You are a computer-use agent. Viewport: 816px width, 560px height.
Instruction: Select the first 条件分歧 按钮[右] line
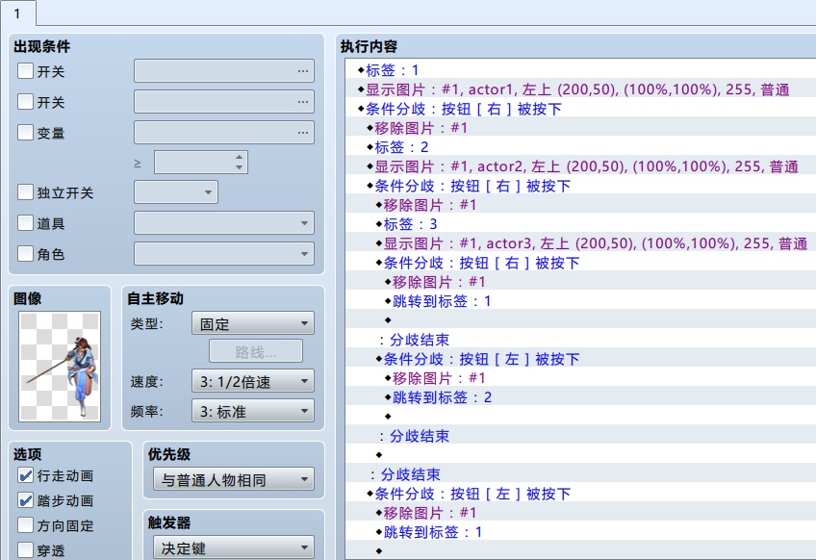460,109
